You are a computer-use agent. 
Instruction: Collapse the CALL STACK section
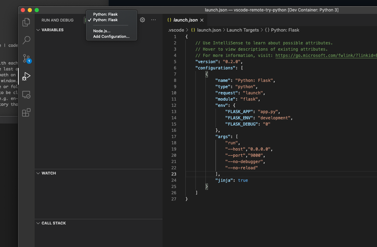point(53,223)
